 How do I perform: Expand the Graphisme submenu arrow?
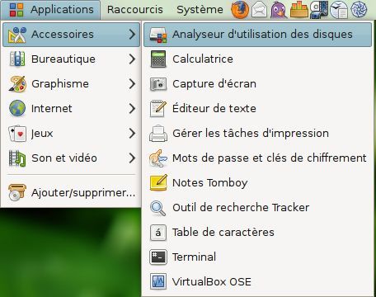point(132,84)
